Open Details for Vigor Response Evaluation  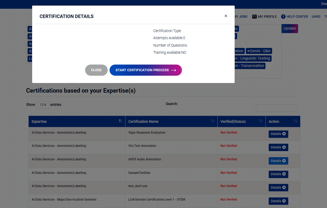278,134
